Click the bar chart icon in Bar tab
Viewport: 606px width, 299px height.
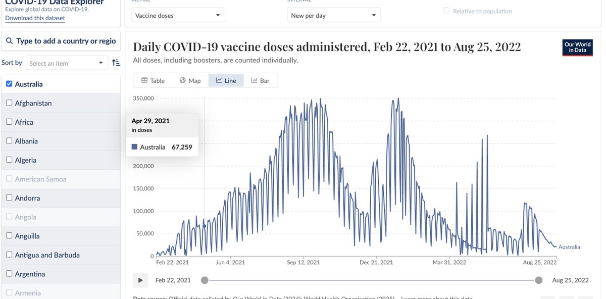(254, 80)
